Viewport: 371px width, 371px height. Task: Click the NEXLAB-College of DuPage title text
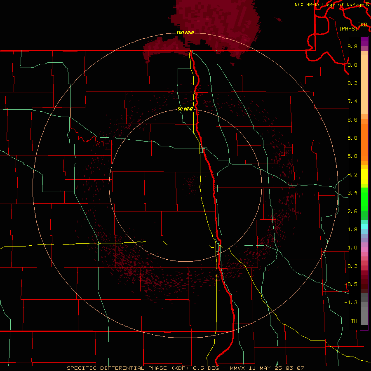330,5
